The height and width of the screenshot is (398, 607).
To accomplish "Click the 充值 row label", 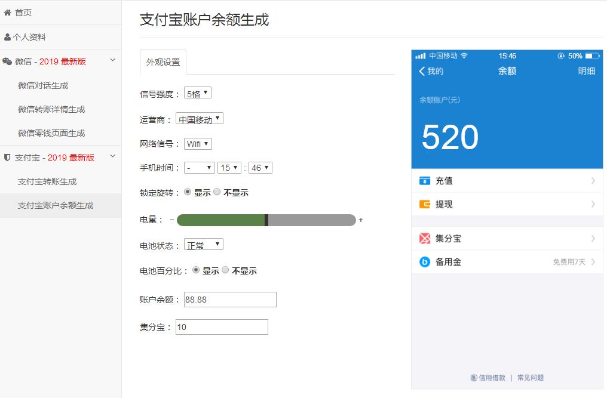I will click(444, 181).
